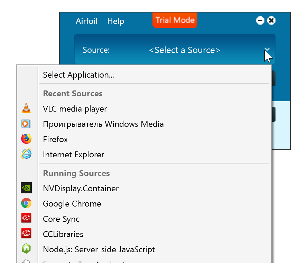Click the Google Chrome icon
Viewport: 308px width, 263px height.
[26, 203]
